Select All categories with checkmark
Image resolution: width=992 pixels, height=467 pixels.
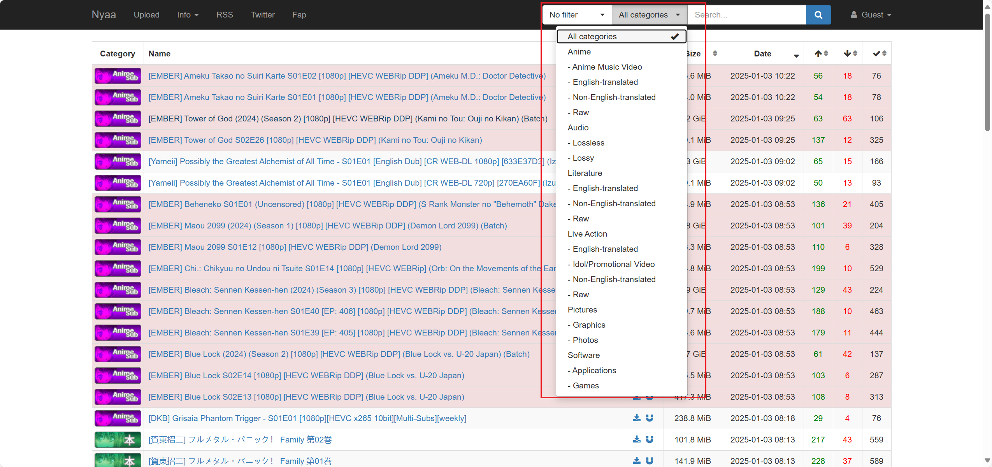[x=623, y=36]
